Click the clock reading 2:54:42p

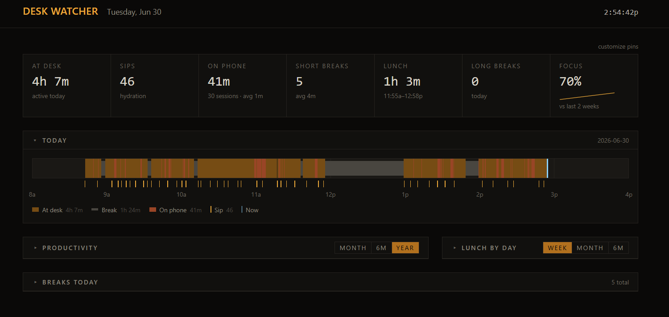[x=621, y=12]
